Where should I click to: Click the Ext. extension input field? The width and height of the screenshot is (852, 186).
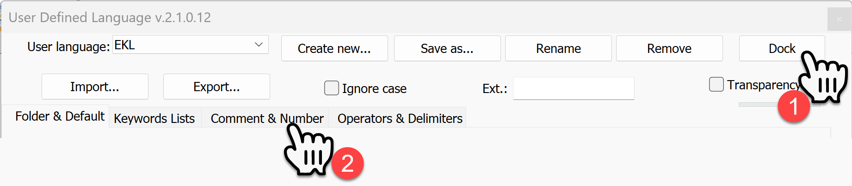pyautogui.click(x=573, y=88)
